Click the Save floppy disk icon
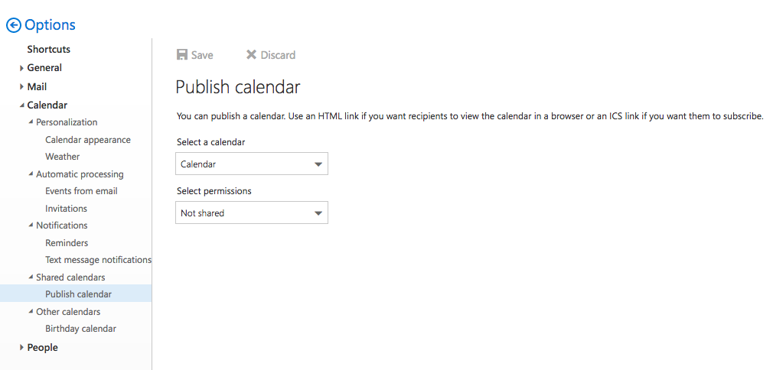The image size is (773, 370). [x=182, y=55]
